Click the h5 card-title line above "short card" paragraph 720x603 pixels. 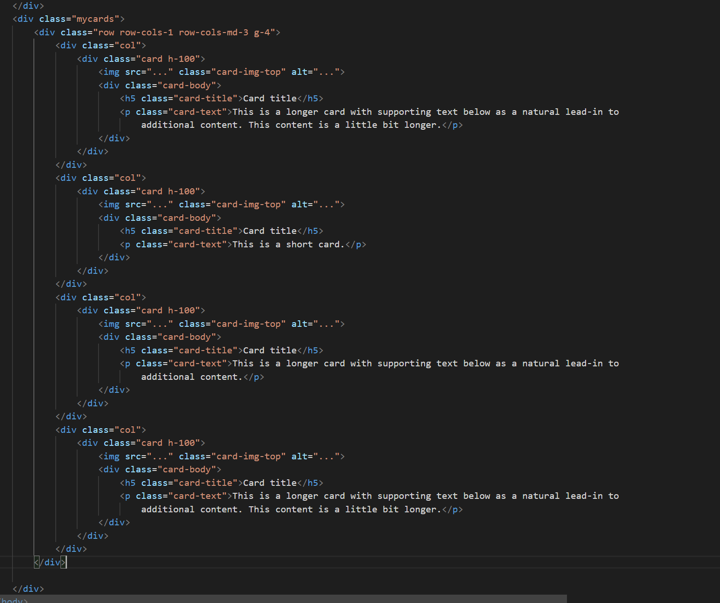point(222,231)
